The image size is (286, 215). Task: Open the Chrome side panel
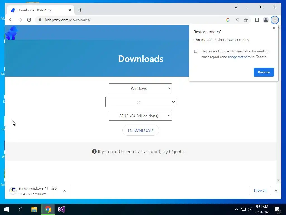(x=257, y=20)
